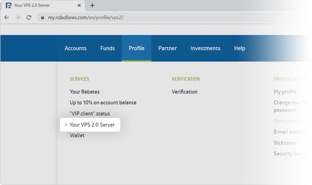Go to Your Rebates
Screen dimensions: 312x185
pos(84,92)
